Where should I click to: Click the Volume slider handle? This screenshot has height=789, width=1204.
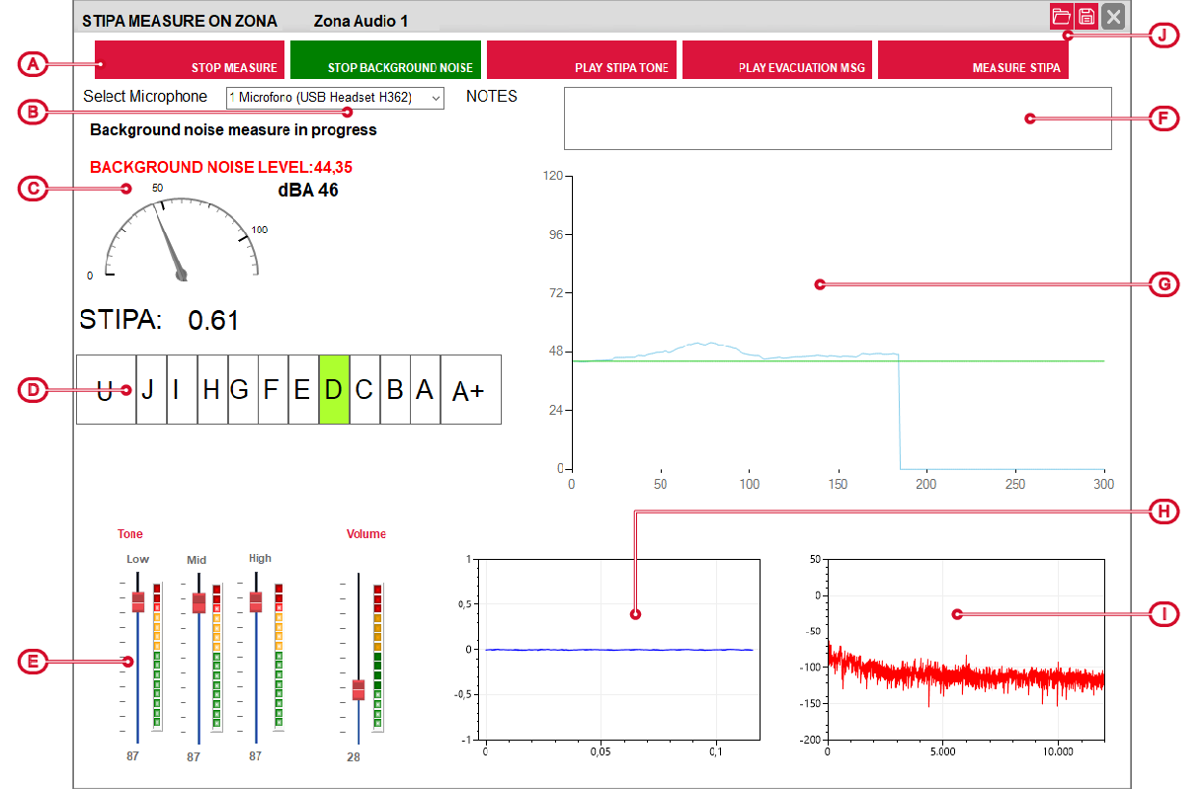(x=359, y=689)
